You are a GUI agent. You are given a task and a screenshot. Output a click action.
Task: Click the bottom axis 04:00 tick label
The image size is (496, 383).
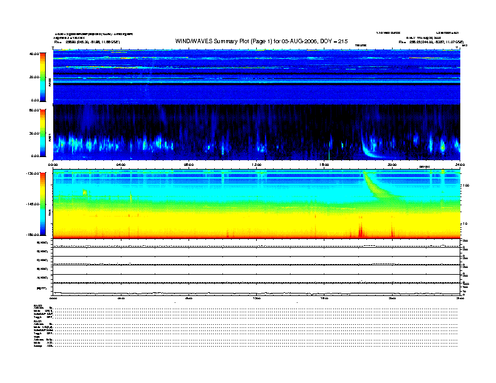[121, 298]
